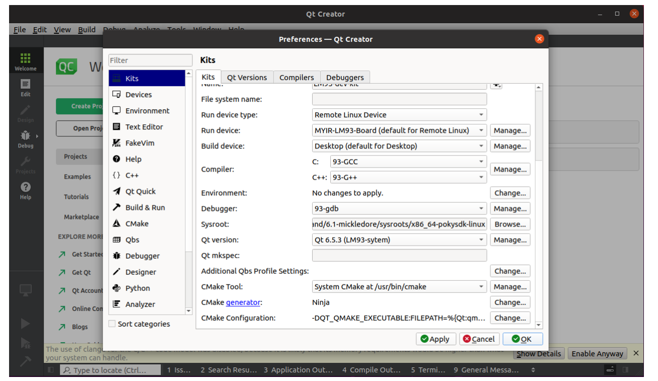The height and width of the screenshot is (381, 658).
Task: Open Qt version dropdown
Action: (x=399, y=240)
